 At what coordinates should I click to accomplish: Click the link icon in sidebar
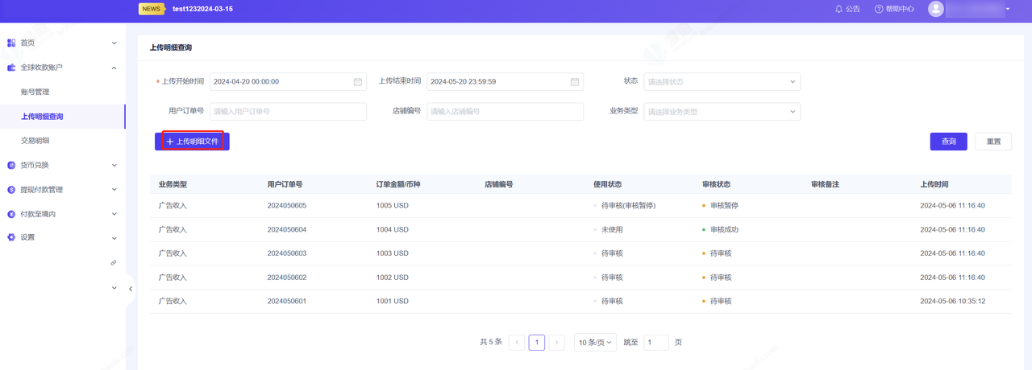[114, 263]
